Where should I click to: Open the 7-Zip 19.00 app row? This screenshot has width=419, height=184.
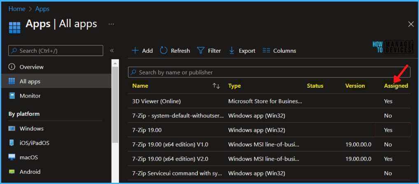269,130
